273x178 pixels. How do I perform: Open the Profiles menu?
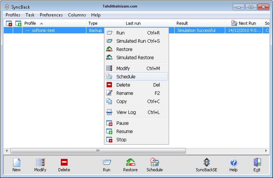coord(13,15)
